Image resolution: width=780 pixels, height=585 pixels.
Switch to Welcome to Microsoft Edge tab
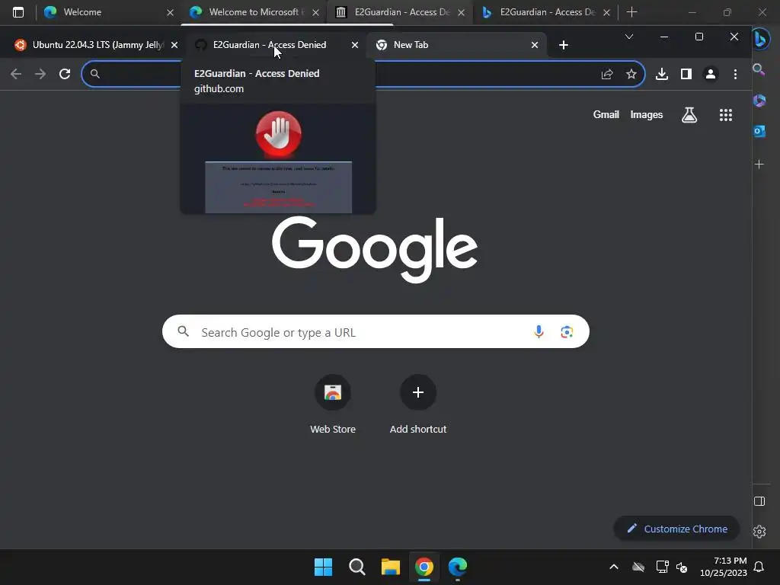pos(254,12)
